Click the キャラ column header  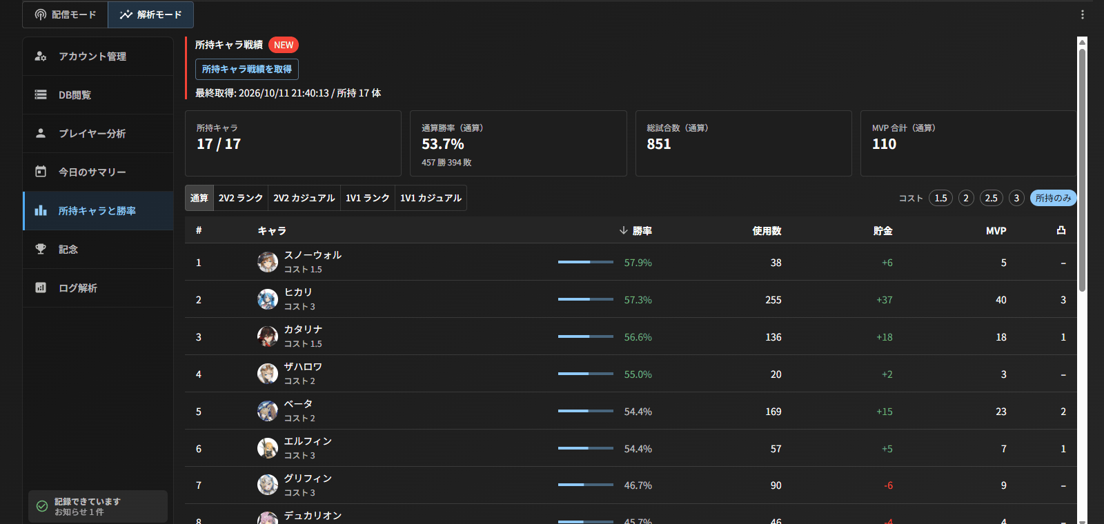(272, 231)
